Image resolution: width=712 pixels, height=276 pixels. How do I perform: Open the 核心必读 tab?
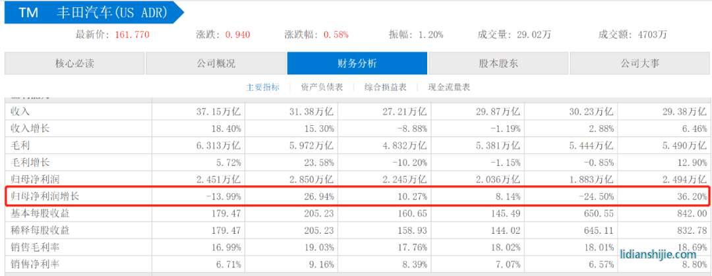tap(74, 64)
